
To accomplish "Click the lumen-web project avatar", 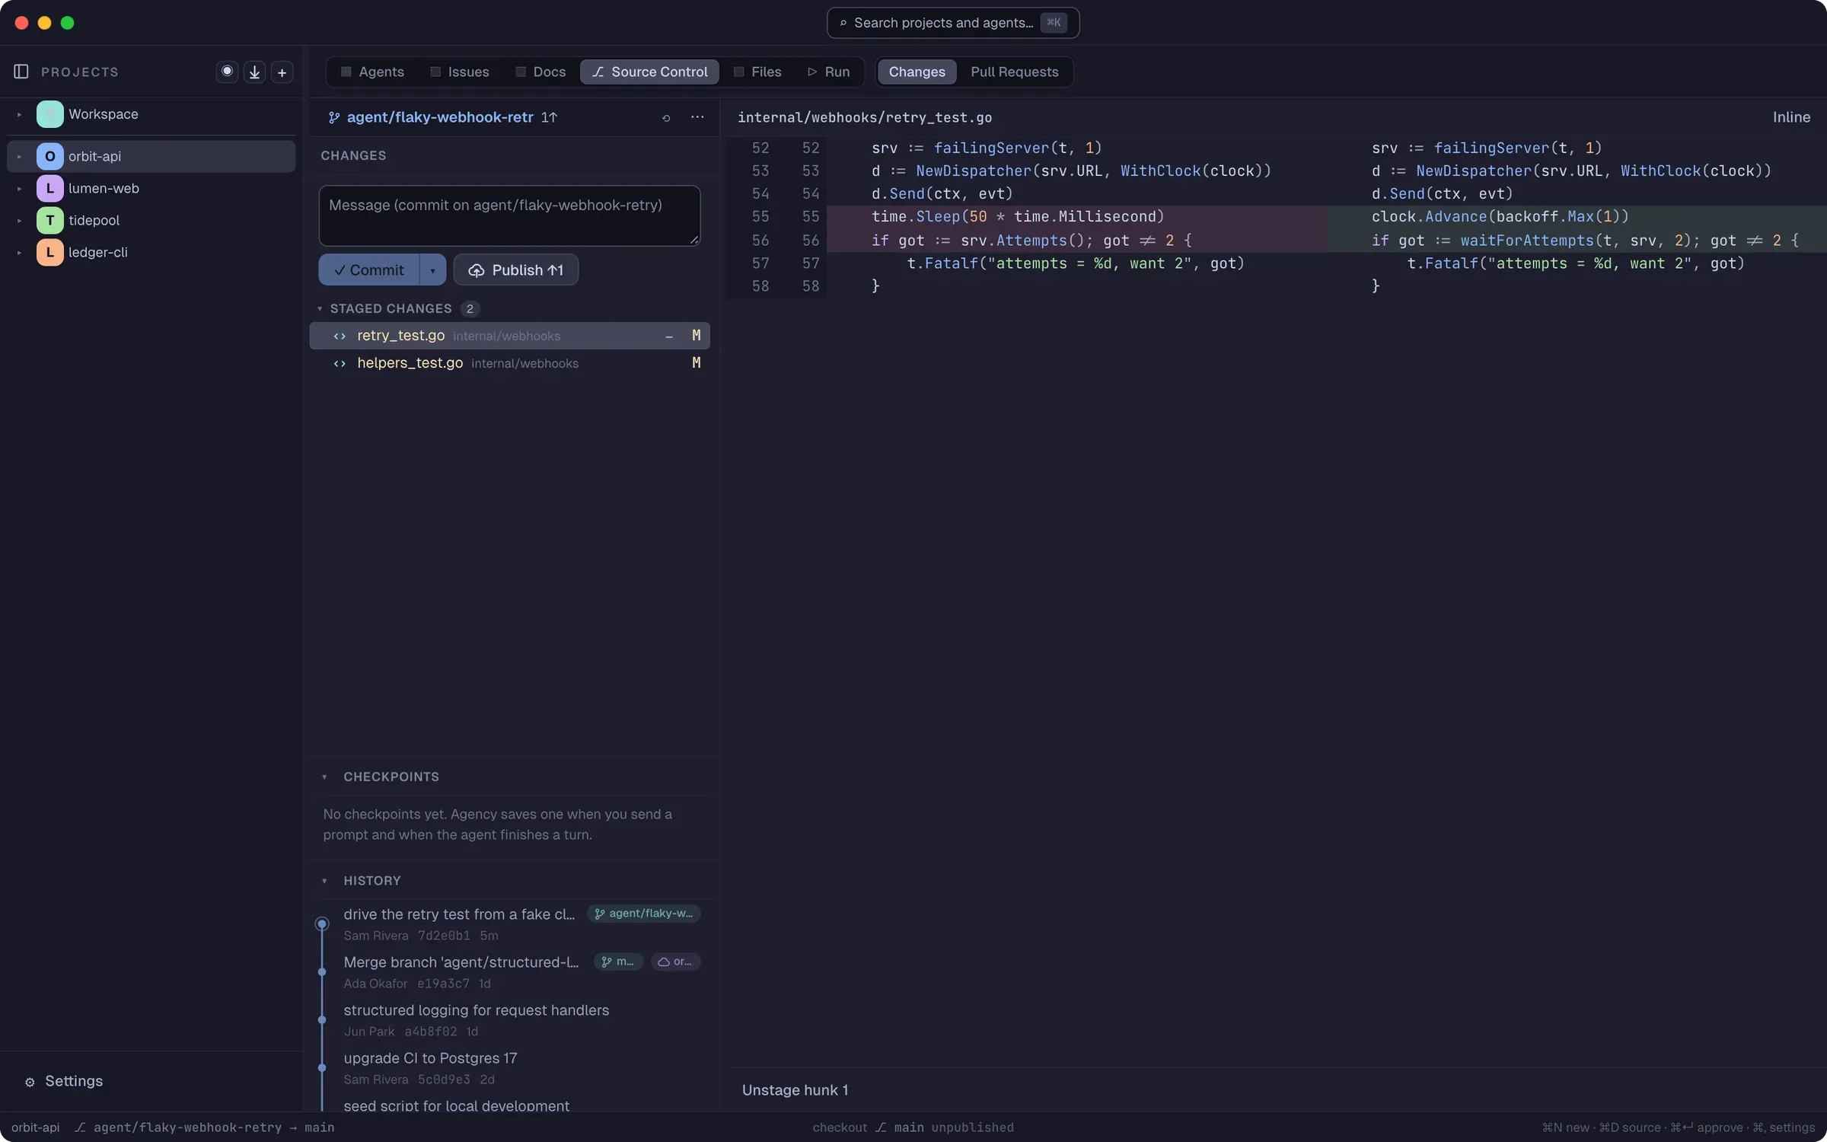I will 49,188.
